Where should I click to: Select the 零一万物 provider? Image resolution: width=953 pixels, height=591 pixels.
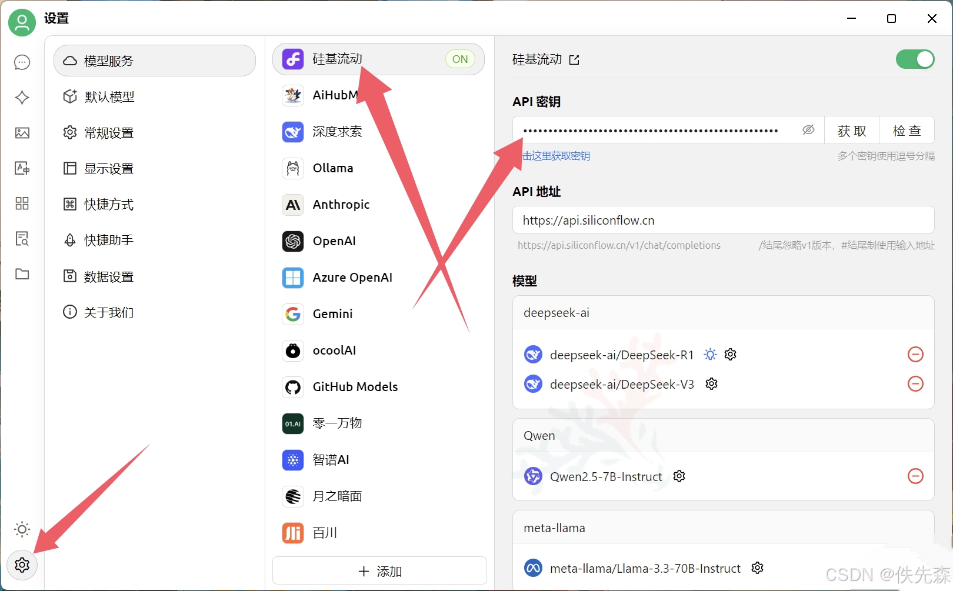point(378,423)
